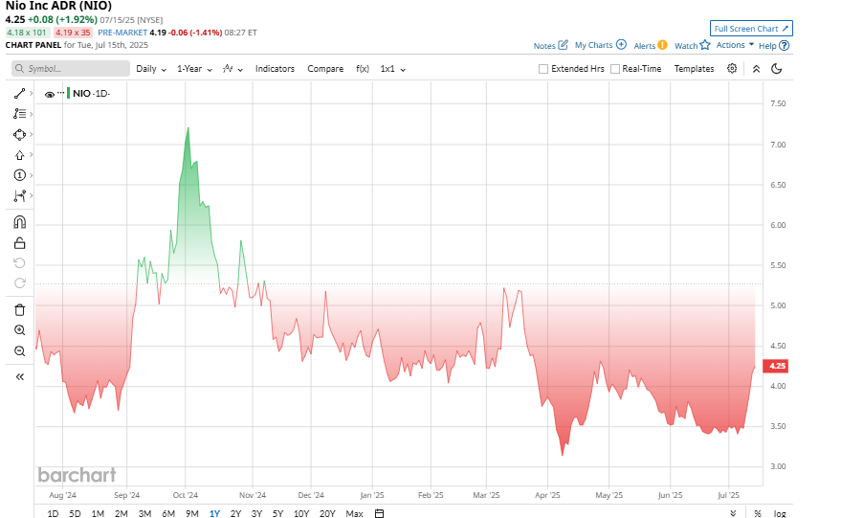Viewport: 841px width, 518px height.
Task: Select the Fibonacci retracement tool
Action: (x=19, y=114)
